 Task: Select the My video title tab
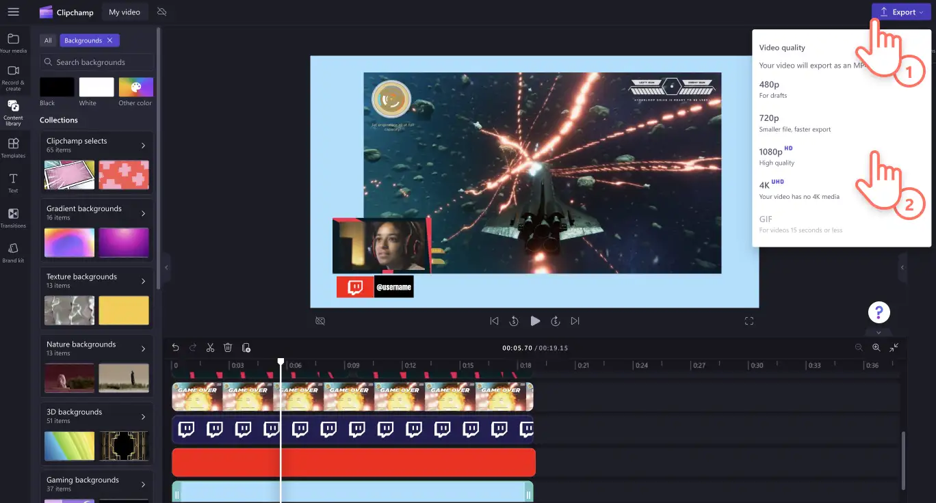click(x=125, y=12)
